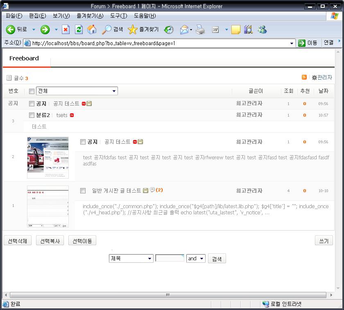Viewport: 344px width, 310px height.
Task: Open the Mail toolbar icon
Action: pyautogui.click(x=184, y=30)
